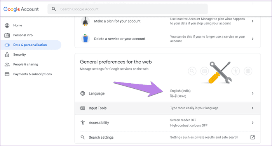
Task: Click Type more easily in your language text
Action: tap(194, 108)
